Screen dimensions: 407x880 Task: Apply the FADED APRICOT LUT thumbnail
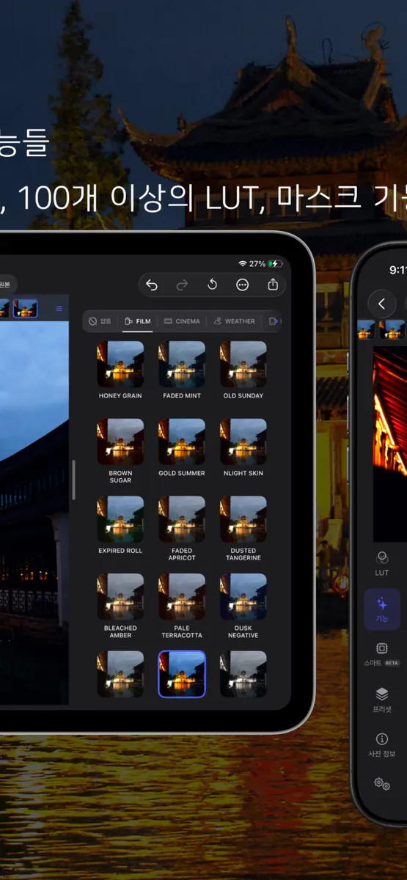click(x=182, y=519)
